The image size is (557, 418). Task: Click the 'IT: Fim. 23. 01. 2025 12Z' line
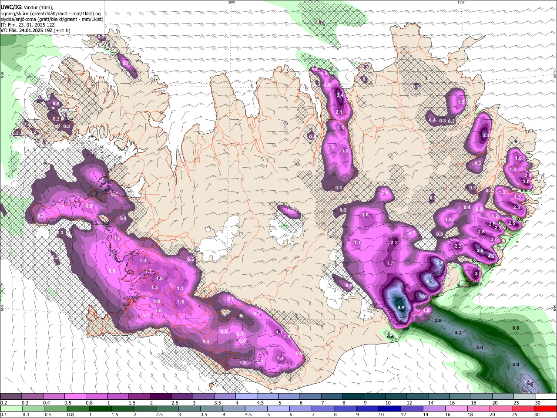tap(27, 25)
